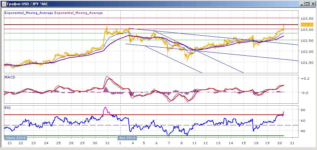Click the 101.50 price axis label
This screenshot has width=317, height=150.
coord(307,63)
